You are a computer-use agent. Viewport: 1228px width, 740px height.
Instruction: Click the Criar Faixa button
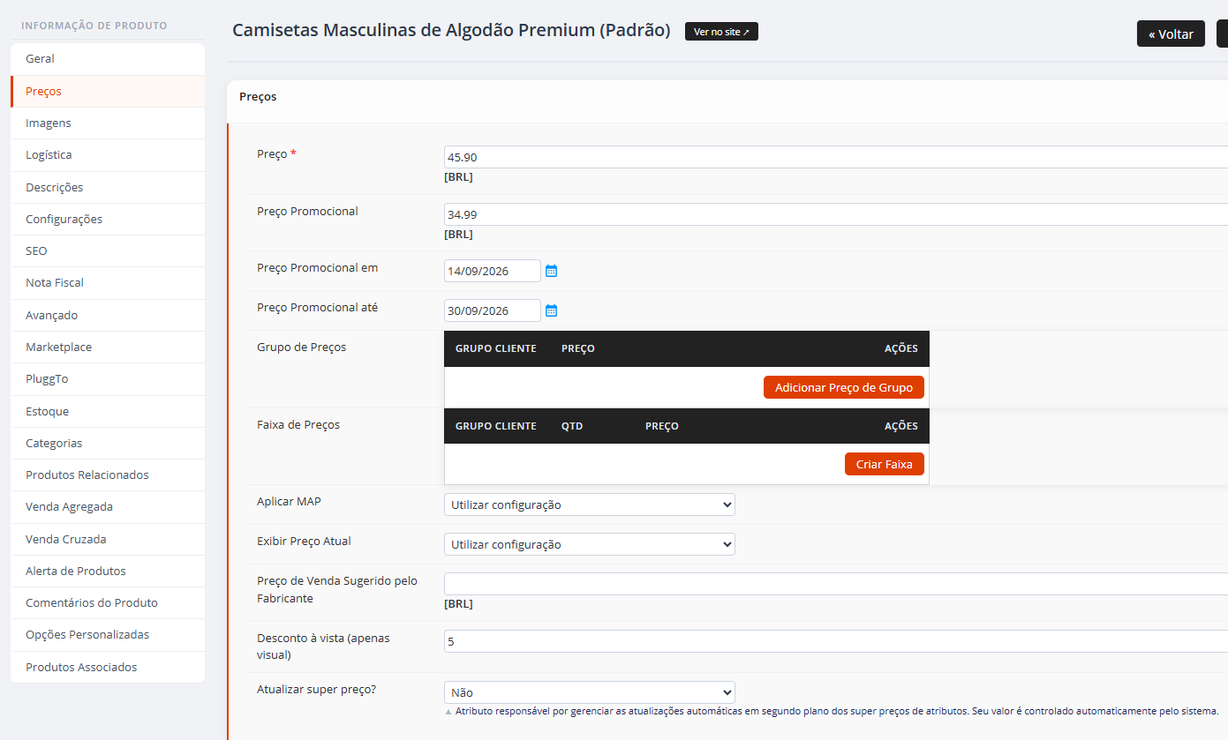(885, 464)
